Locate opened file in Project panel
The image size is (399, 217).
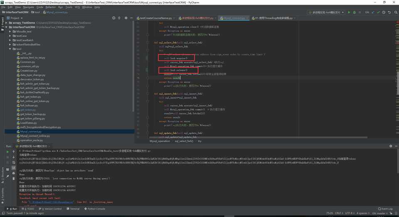pyautogui.click(x=114, y=18)
